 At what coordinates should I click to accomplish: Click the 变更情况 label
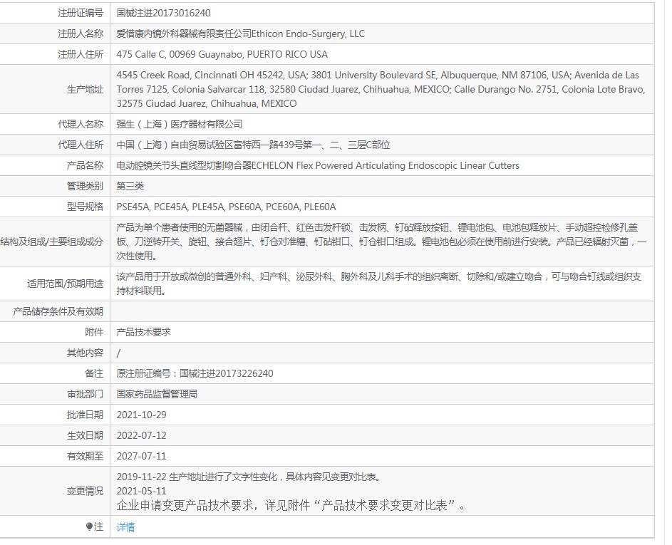click(85, 491)
